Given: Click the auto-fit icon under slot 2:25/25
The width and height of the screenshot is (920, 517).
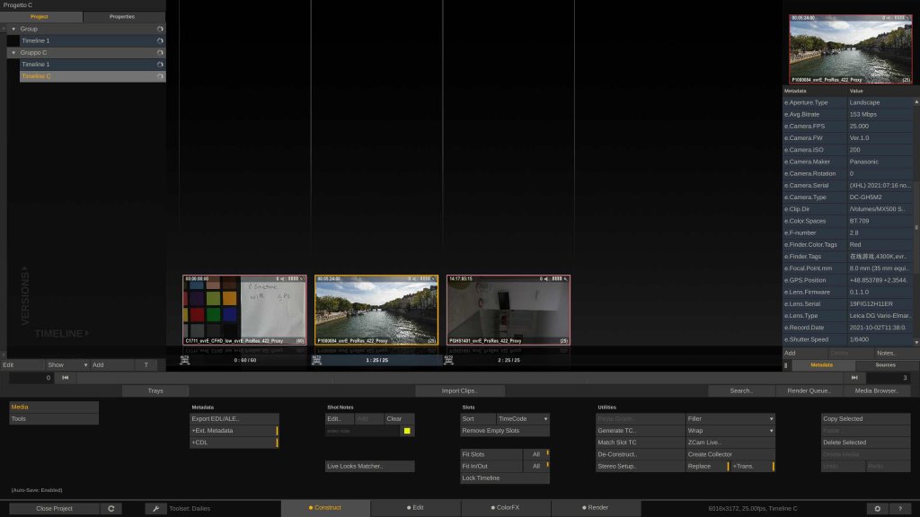Looking at the screenshot, I should click(449, 360).
